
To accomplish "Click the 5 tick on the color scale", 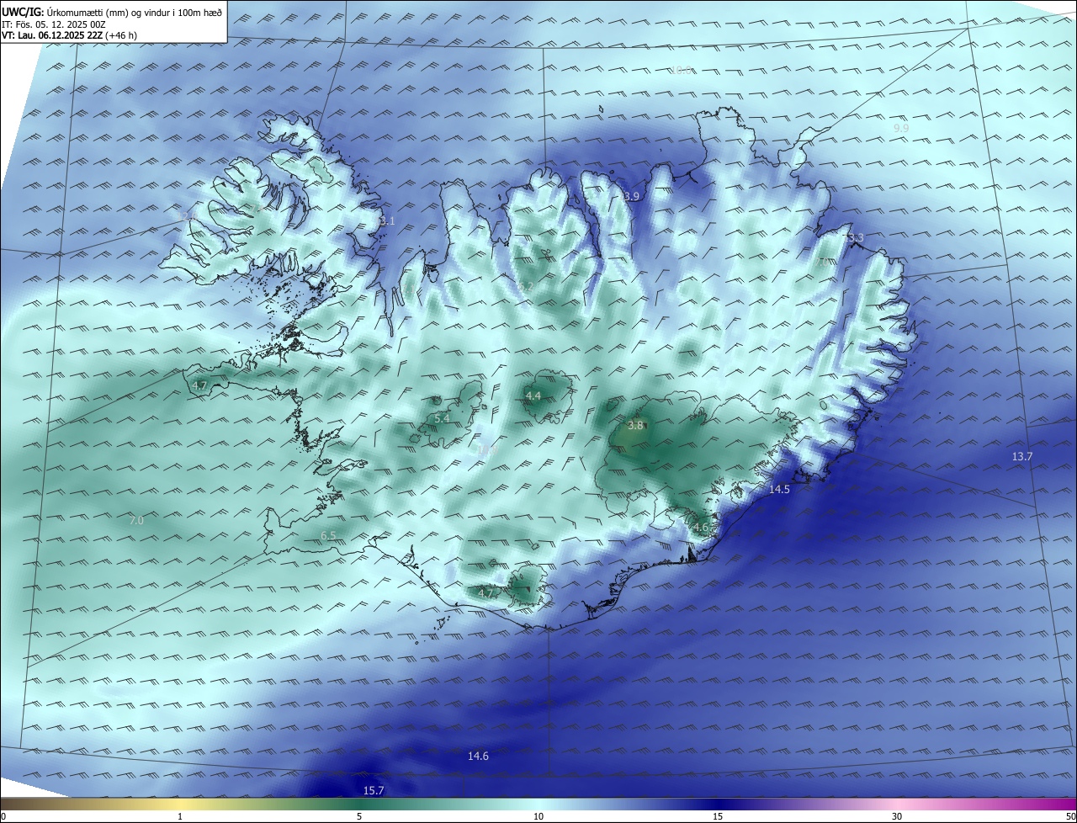I will 359,816.
